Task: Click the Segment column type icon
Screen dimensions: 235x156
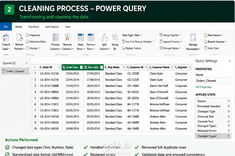Action: (x=176, y=67)
